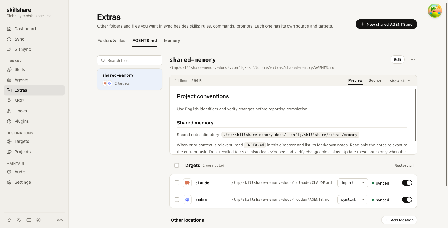Viewport: 448px width, 228px height.
Task: Disable the codex target toggle
Action: pos(407,200)
